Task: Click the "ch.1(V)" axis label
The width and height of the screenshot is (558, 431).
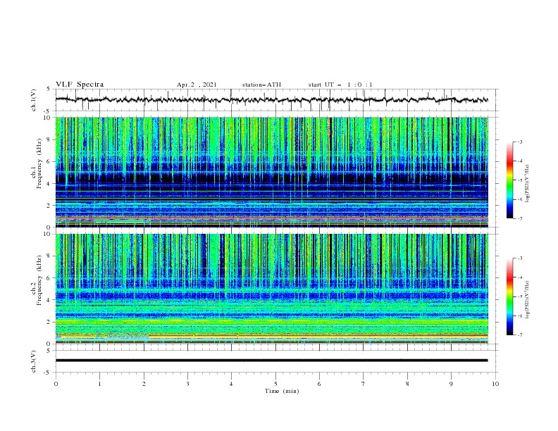Action: pyautogui.click(x=34, y=100)
